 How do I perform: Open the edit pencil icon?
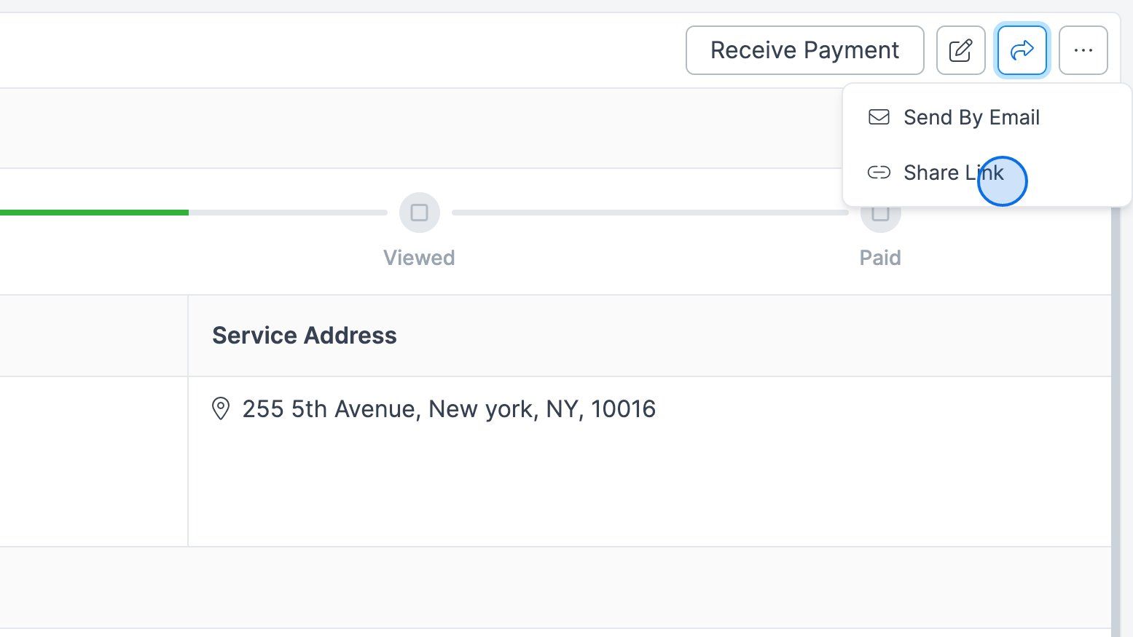coord(960,50)
